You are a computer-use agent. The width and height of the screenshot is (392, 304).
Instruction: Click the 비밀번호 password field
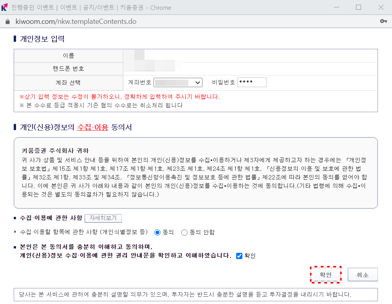pyautogui.click(x=252, y=82)
